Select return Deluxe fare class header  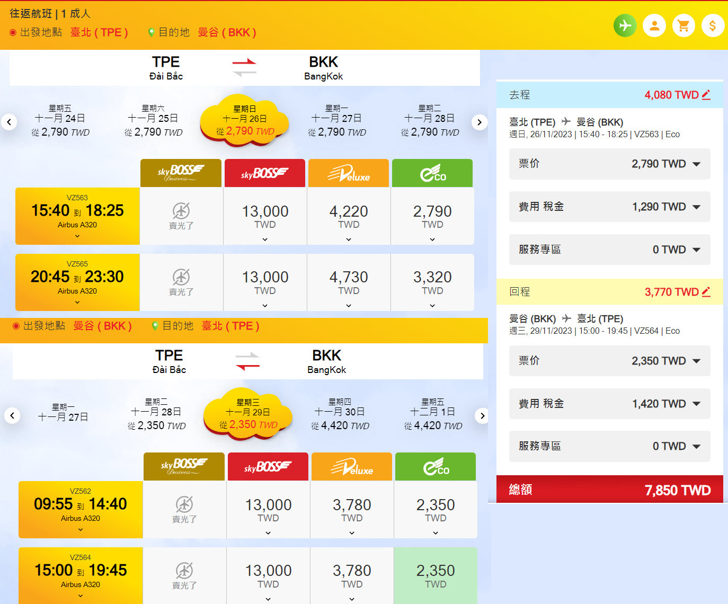(352, 466)
